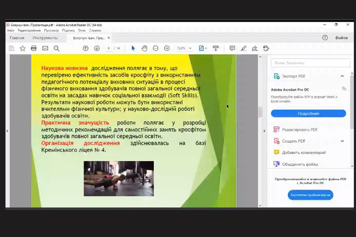
Task: Zoom out with the minus button
Action: (155, 48)
